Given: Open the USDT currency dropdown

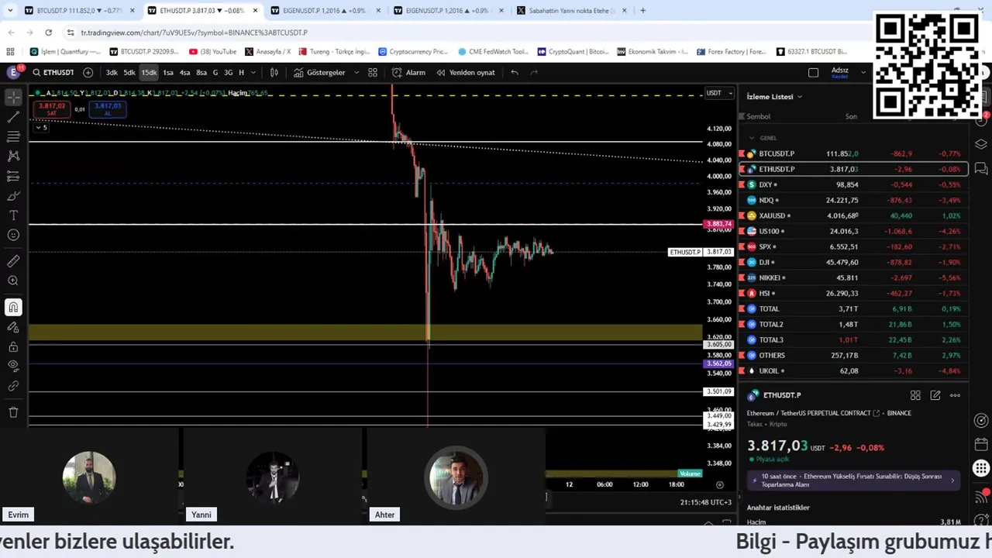Looking at the screenshot, I should pos(719,93).
